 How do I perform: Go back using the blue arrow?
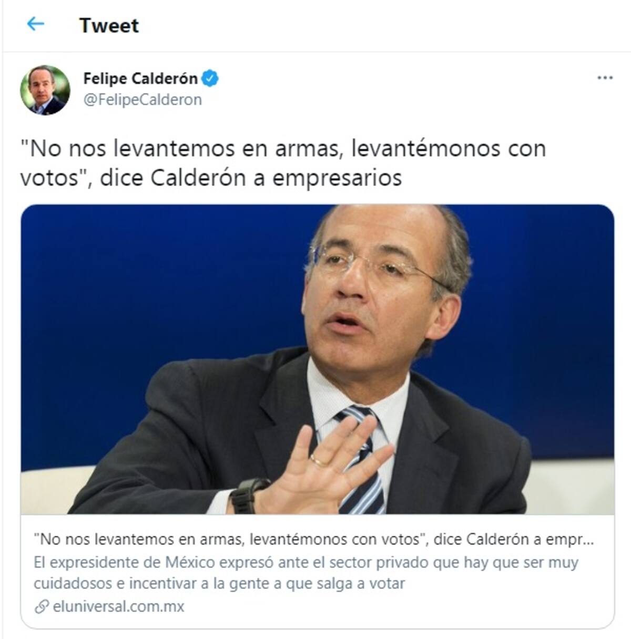click(35, 24)
